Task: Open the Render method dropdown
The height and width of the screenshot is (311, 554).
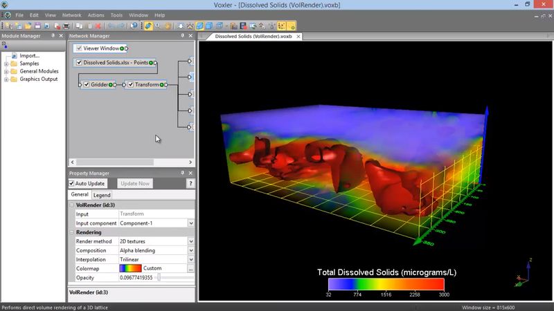Action: coord(191,241)
